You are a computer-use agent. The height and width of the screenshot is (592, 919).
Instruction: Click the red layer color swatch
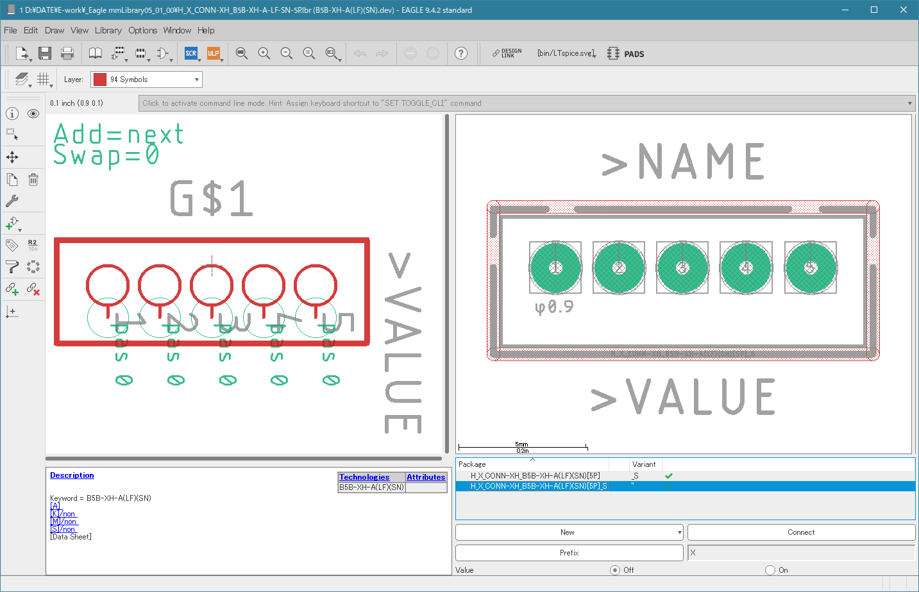99,80
